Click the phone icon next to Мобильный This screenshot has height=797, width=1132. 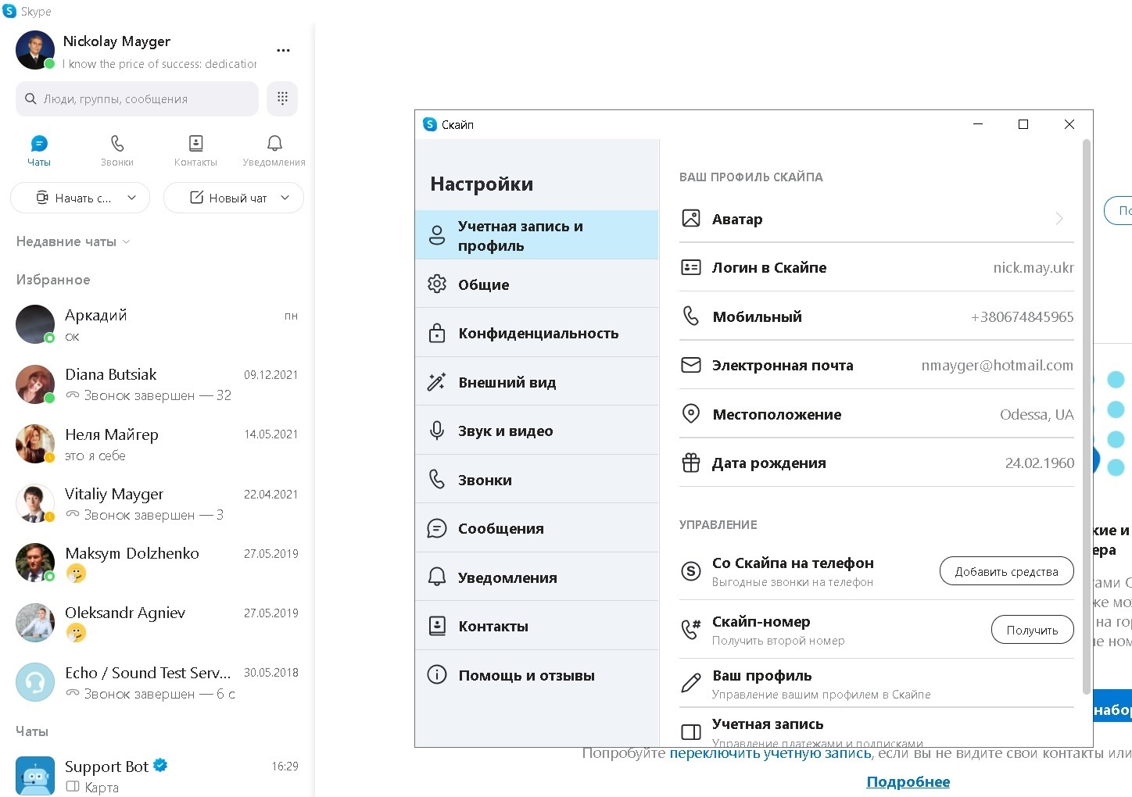(691, 316)
